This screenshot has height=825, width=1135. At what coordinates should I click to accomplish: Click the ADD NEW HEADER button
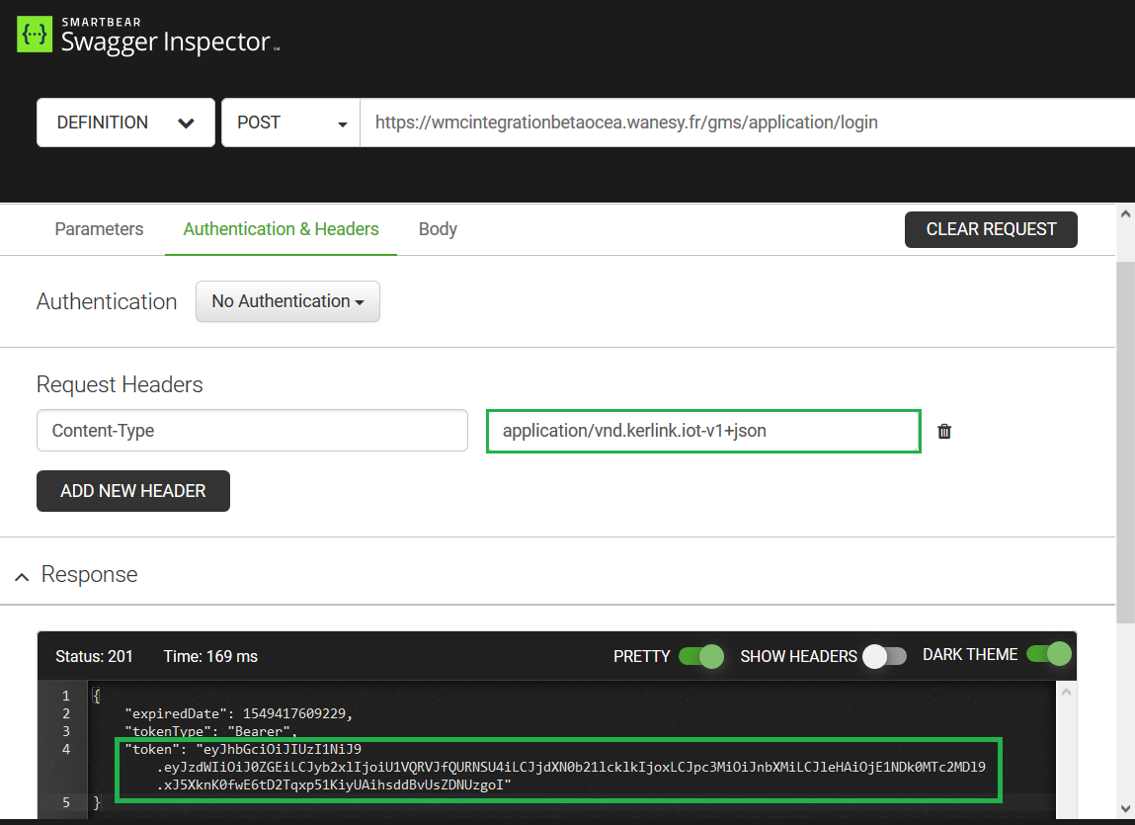pos(133,491)
